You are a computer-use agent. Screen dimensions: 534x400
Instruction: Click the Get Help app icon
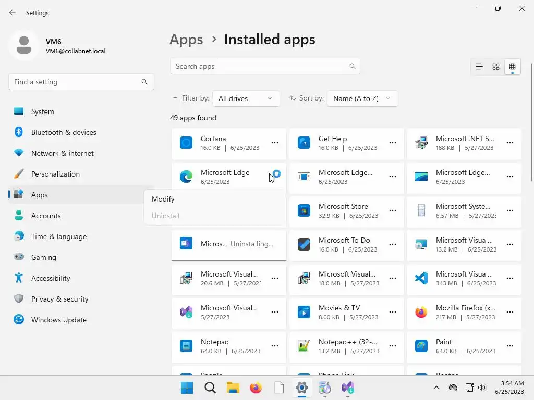coord(304,143)
